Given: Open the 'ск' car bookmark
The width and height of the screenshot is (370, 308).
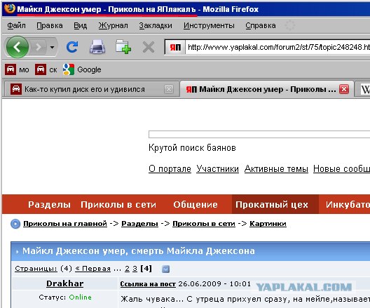Looking at the screenshot, I should point(46,69).
